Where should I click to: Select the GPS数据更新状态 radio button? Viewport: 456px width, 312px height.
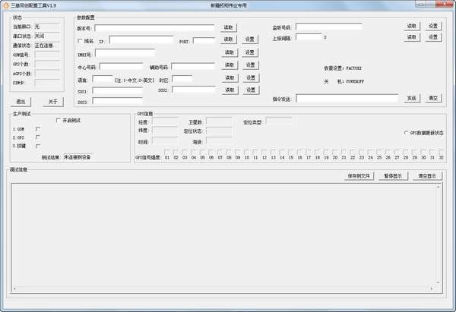click(x=406, y=133)
